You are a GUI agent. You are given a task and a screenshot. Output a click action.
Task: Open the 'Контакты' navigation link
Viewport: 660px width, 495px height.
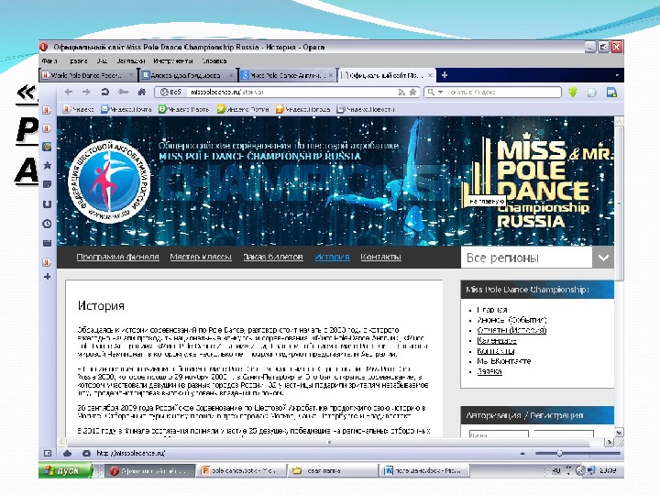tap(381, 257)
